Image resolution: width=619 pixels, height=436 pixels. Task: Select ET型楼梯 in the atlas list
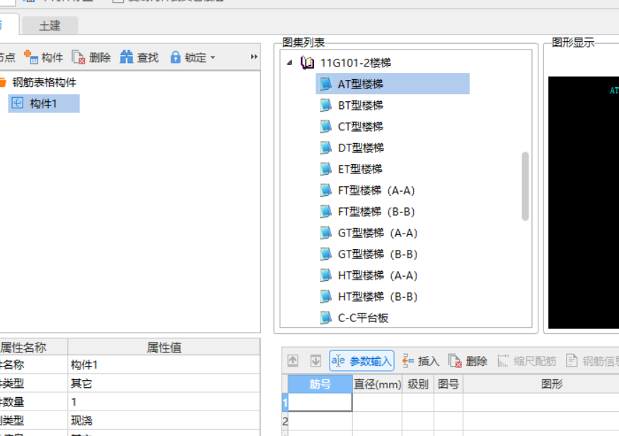tap(360, 169)
